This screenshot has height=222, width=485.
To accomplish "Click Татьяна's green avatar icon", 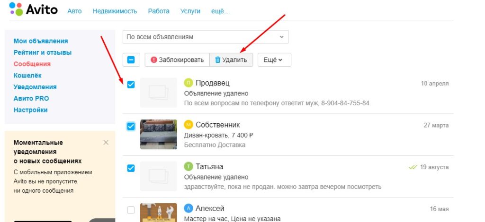I will [x=188, y=167].
